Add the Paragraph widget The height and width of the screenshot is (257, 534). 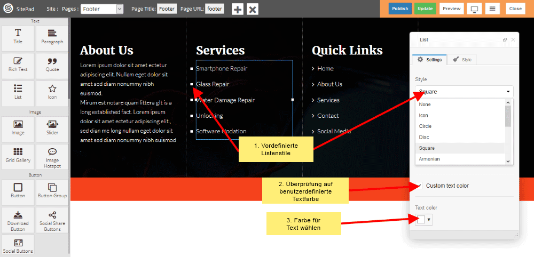52,38
